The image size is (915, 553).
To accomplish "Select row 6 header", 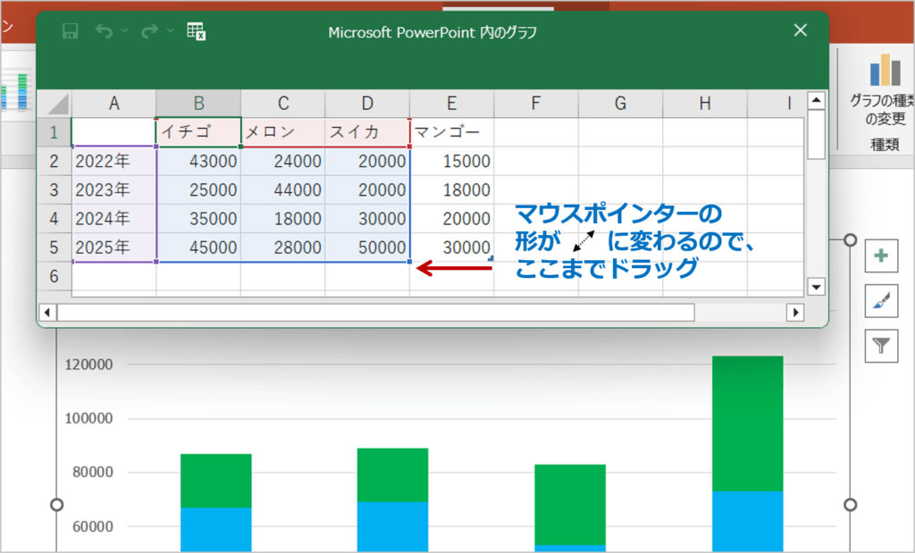I will pos(55,276).
